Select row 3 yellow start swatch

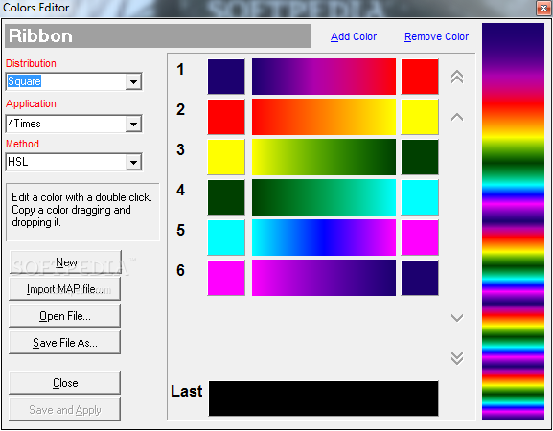(226, 157)
